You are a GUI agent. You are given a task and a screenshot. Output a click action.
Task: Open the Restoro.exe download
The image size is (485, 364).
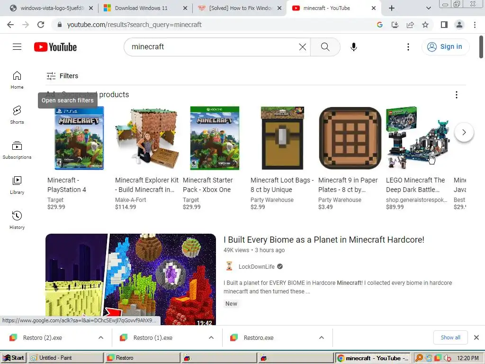click(259, 337)
